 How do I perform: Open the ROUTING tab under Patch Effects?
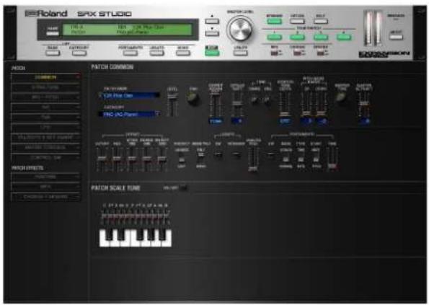tap(45, 177)
